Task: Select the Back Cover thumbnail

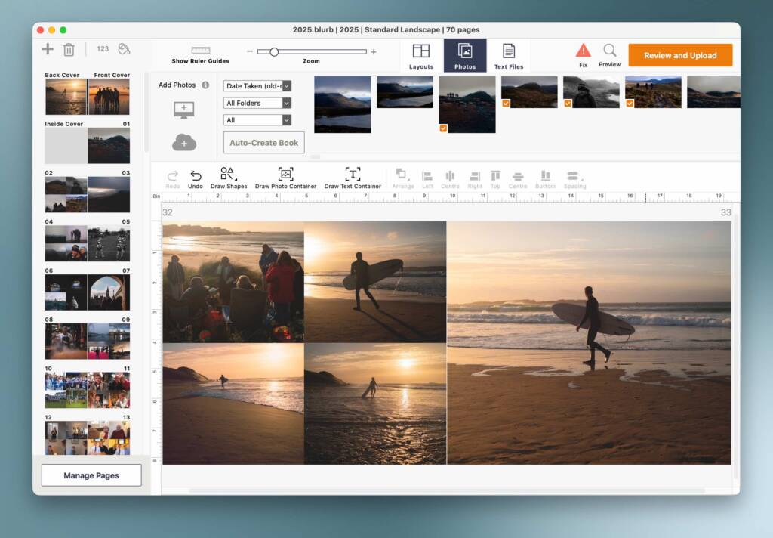Action: coord(66,97)
